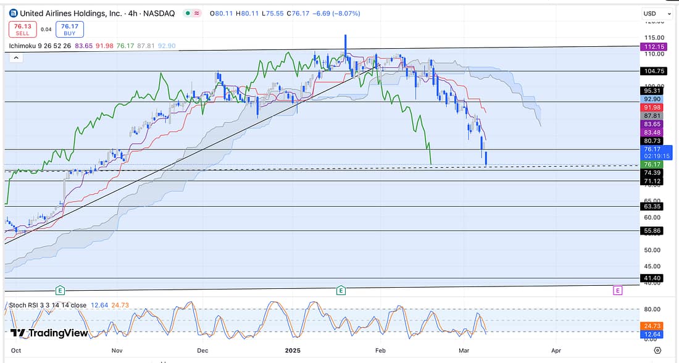Click the purple upcoming earnings marker

tap(617, 290)
